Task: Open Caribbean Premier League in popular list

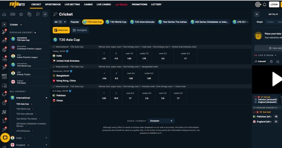Action: pos(29,47)
